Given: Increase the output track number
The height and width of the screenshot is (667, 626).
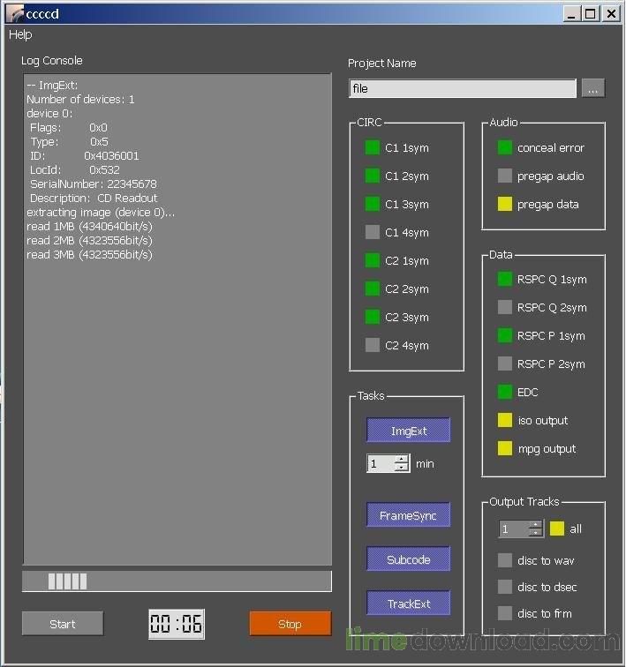Looking at the screenshot, I should click(535, 524).
